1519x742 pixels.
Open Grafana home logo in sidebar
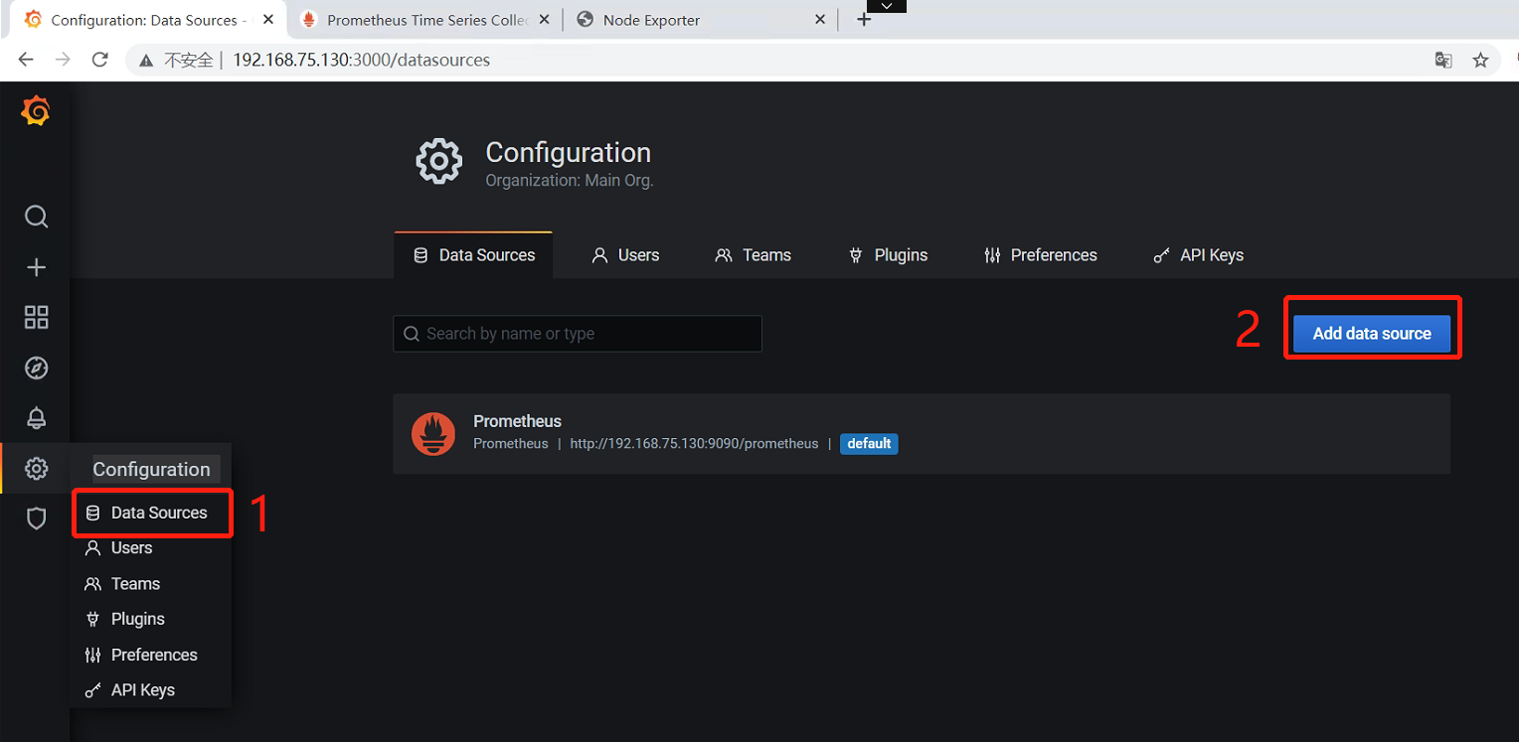click(x=36, y=111)
